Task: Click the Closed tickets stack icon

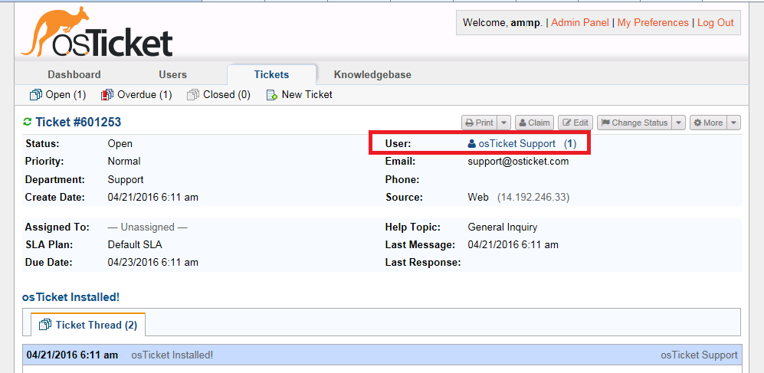Action: (x=193, y=95)
